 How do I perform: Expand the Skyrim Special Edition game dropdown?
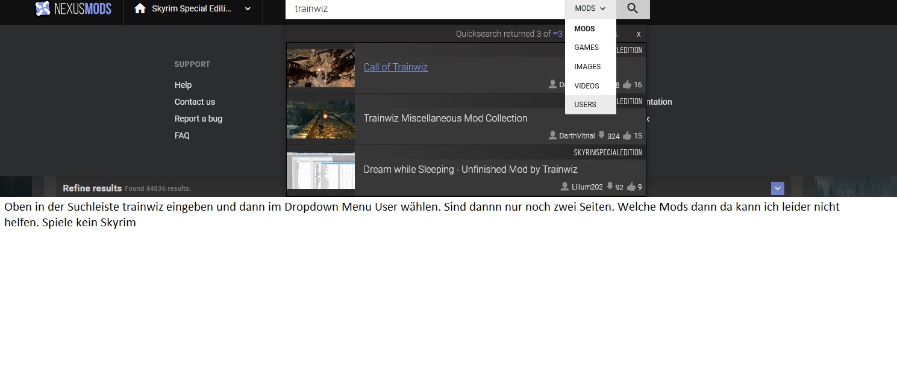point(248,8)
